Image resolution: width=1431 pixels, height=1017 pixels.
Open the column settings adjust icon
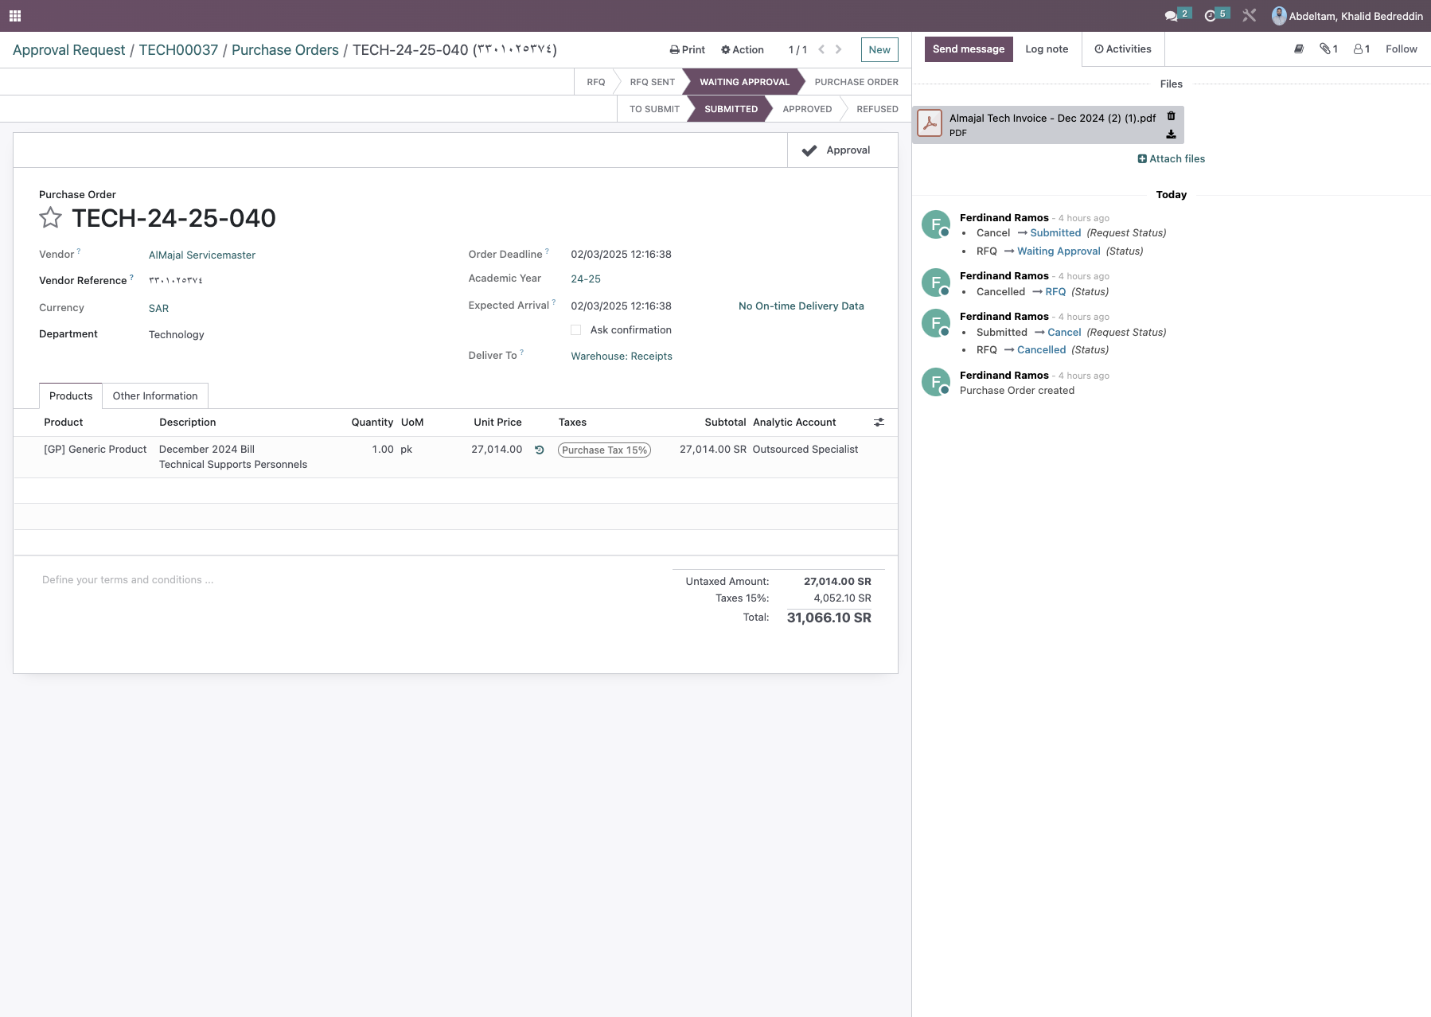(879, 423)
